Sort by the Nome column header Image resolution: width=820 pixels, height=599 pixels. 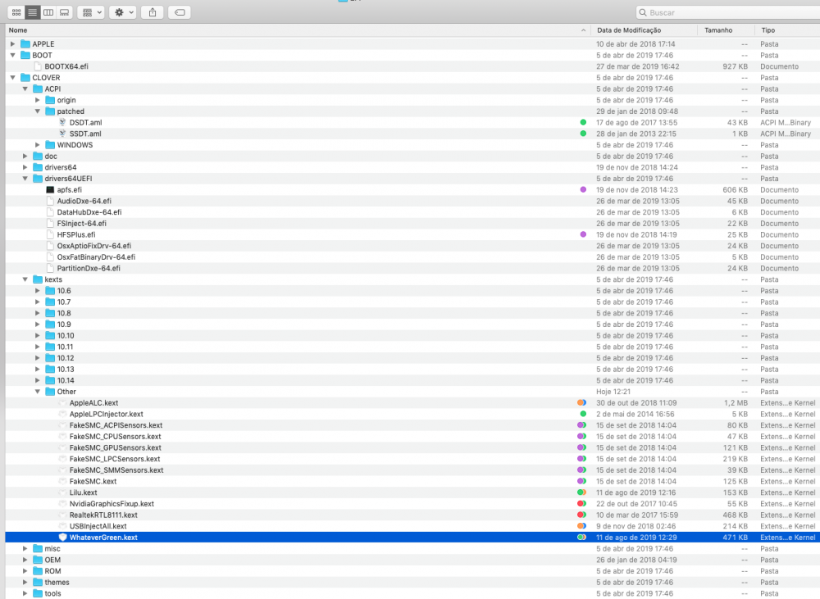click(x=18, y=30)
